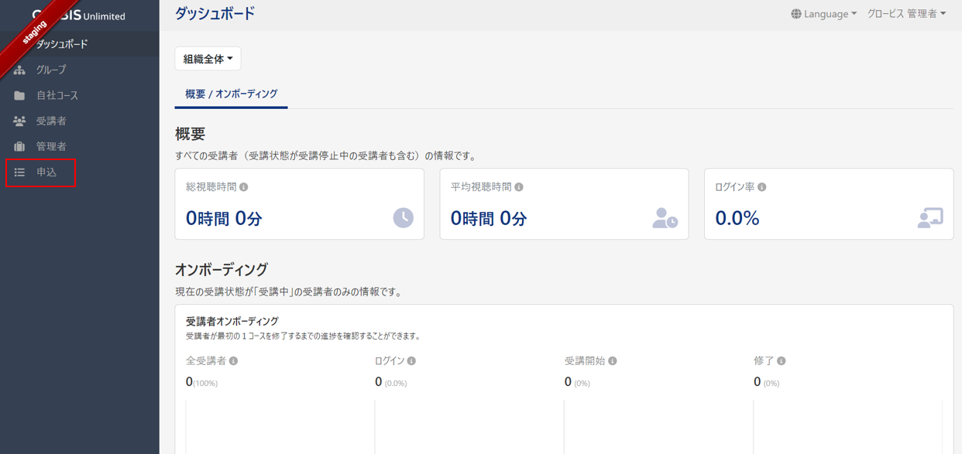This screenshot has height=454, width=962.
Task: Click the clock icon in 総視聴時間 card
Action: (403, 218)
